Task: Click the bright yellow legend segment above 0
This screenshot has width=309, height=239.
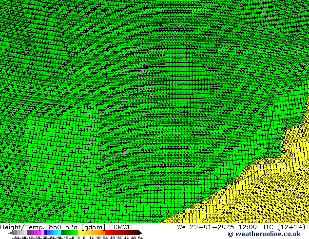Action: tap(79, 233)
